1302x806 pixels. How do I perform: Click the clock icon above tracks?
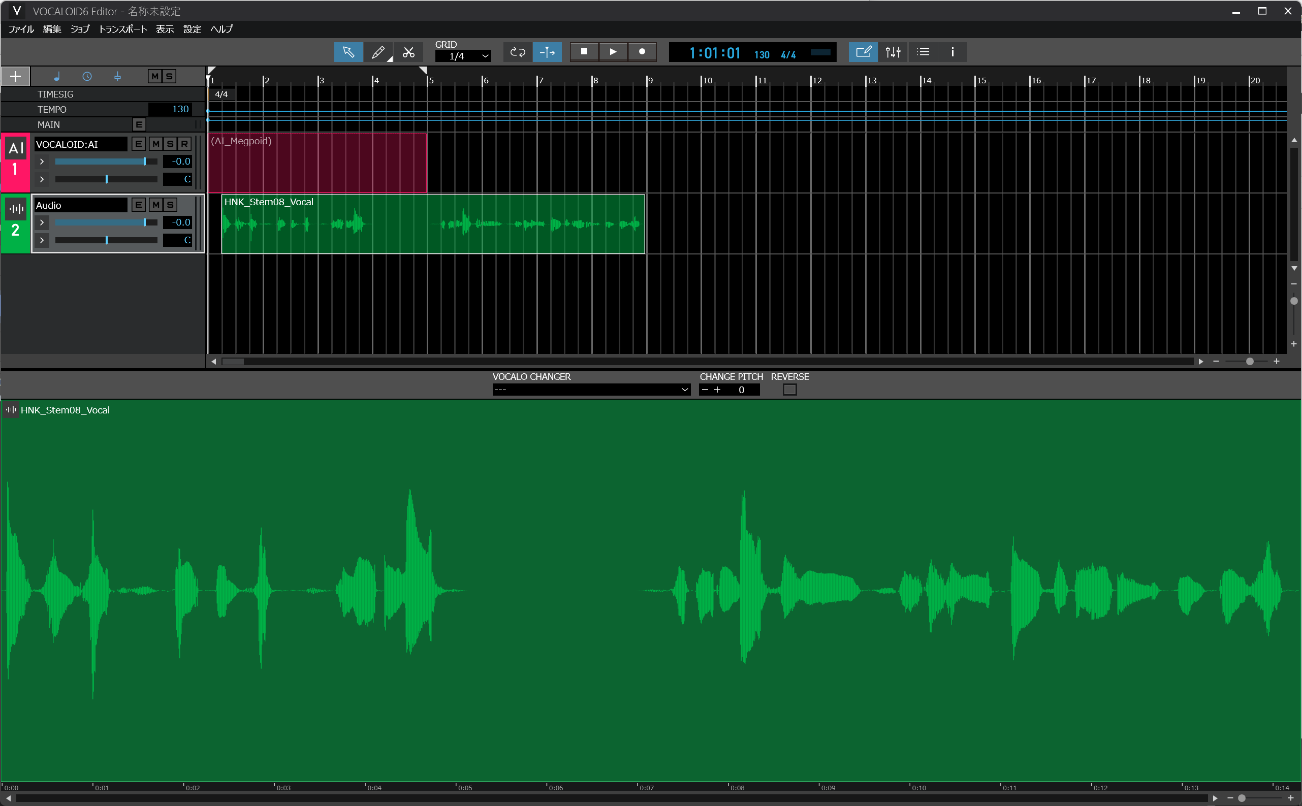tap(87, 76)
